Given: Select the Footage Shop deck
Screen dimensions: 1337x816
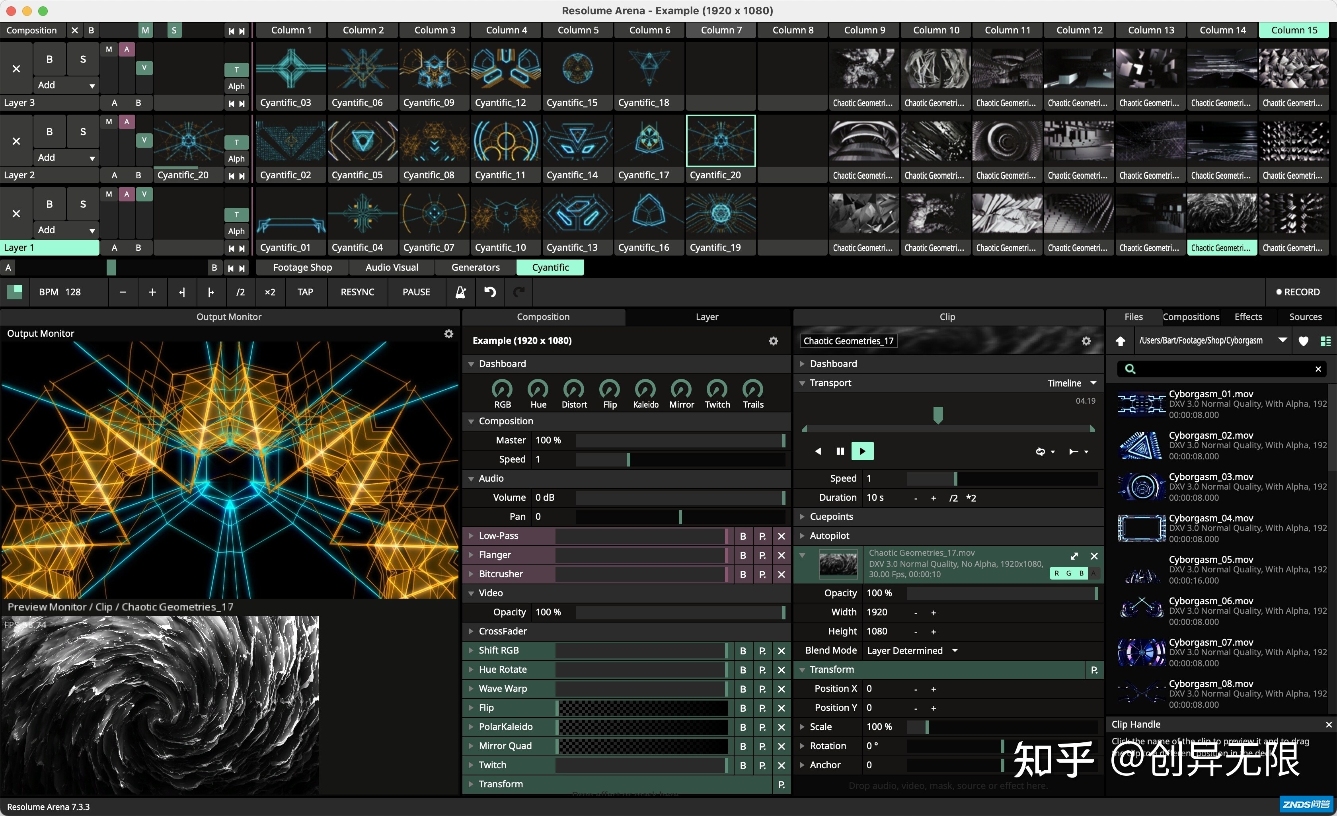Looking at the screenshot, I should (302, 267).
